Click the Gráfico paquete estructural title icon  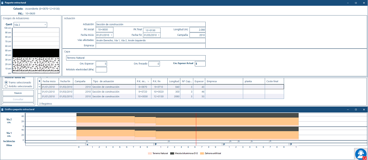coord(3,109)
